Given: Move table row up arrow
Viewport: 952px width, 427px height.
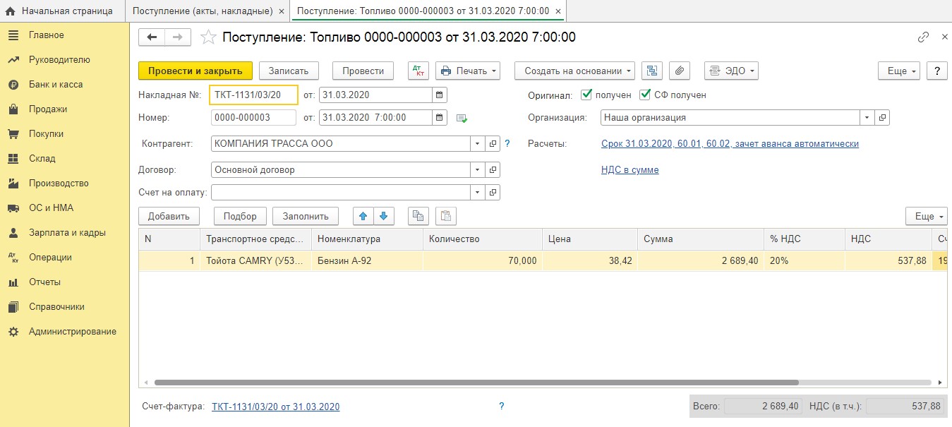Looking at the screenshot, I should [x=364, y=216].
